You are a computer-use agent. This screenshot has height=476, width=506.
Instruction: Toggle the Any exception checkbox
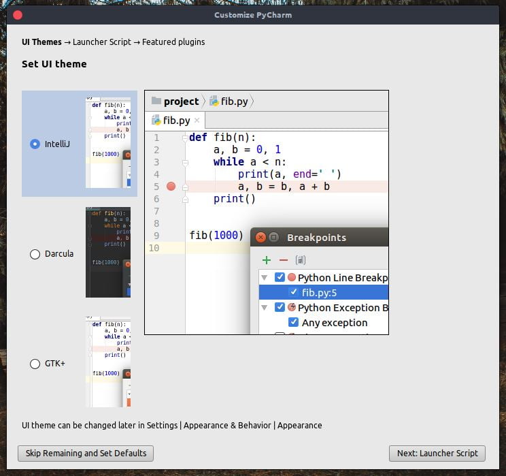[x=293, y=322]
